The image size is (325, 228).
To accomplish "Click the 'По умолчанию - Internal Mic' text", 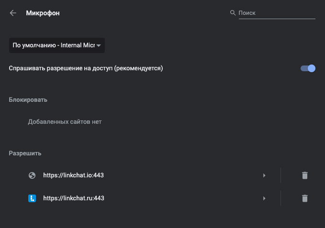I will (x=54, y=45).
